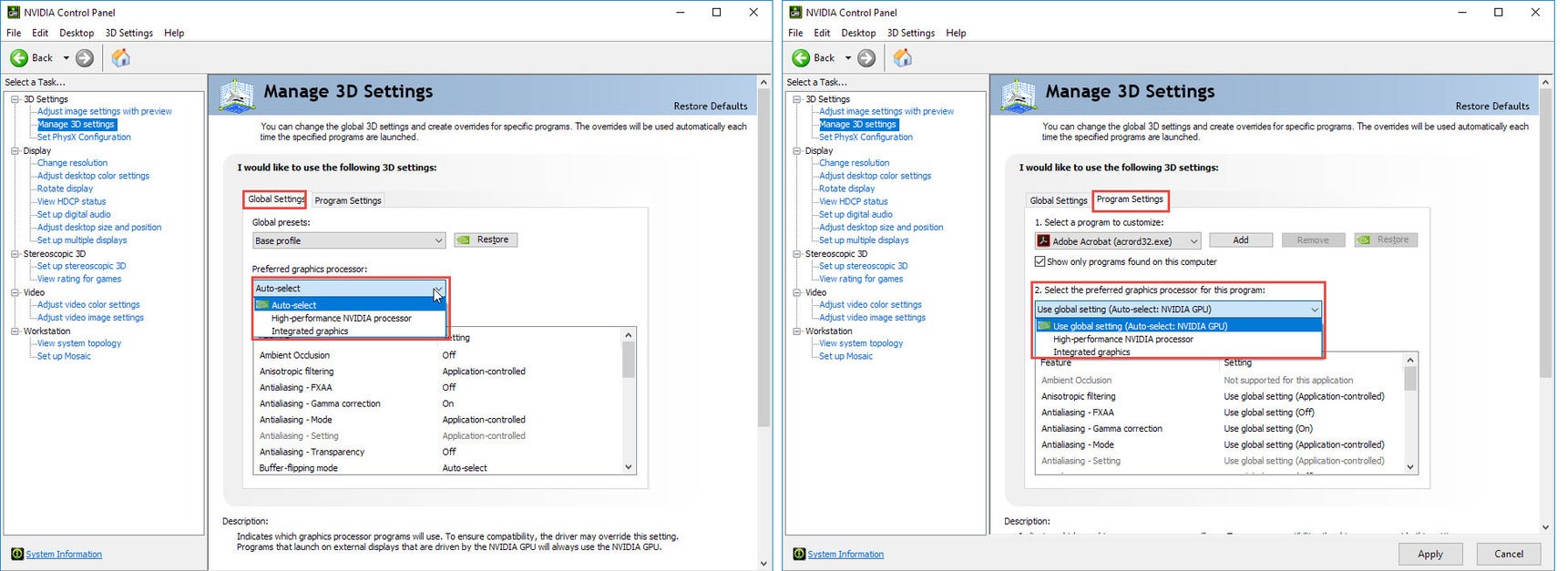Viewport: 1567px width, 571px height.
Task: Open Adjust desktop color settings, right window
Action: 875,176
